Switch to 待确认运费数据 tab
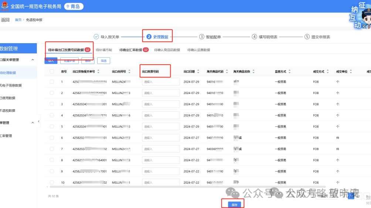Viewport: 371px width, 208px height. (x=199, y=50)
